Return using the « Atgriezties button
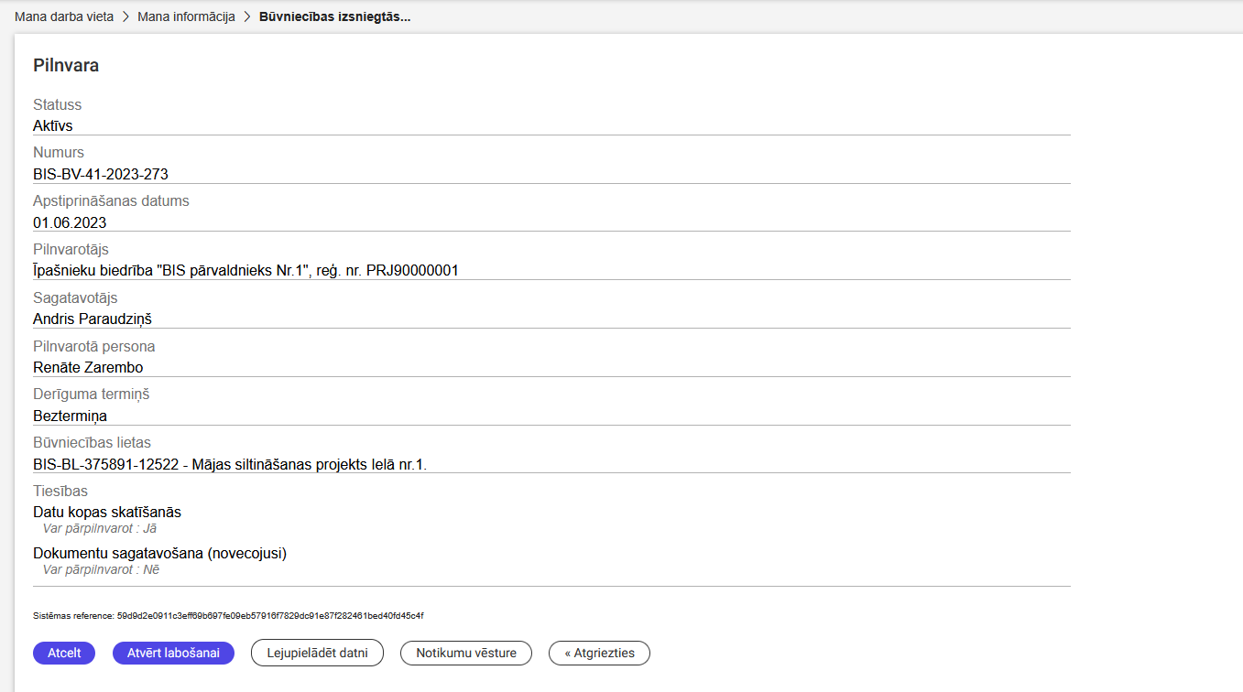This screenshot has height=692, width=1243. [599, 653]
